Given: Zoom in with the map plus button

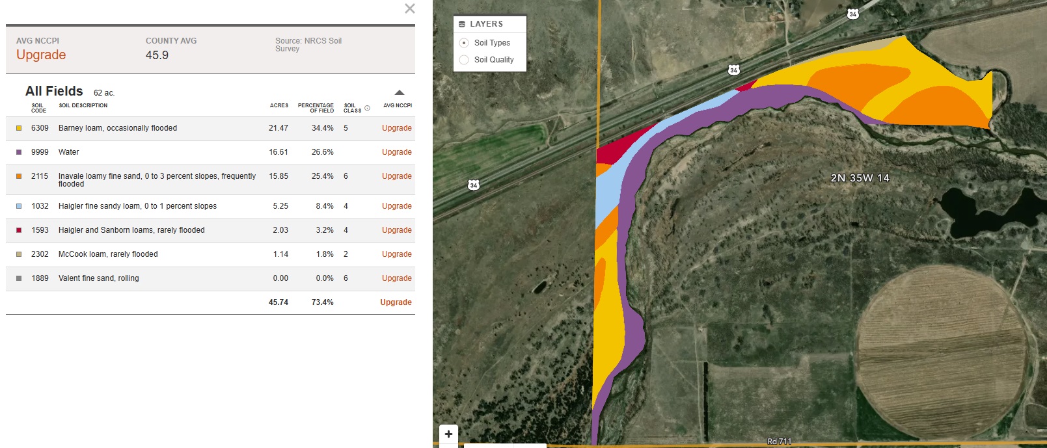Looking at the screenshot, I should click(448, 434).
